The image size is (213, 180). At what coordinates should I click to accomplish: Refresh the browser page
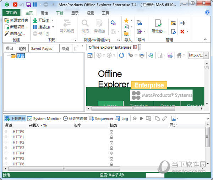(121, 55)
